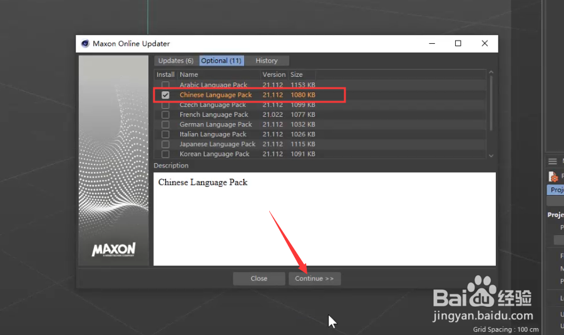The image size is (564, 335).
Task: Enable the Korean Language Pack checkbox
Action: click(165, 154)
